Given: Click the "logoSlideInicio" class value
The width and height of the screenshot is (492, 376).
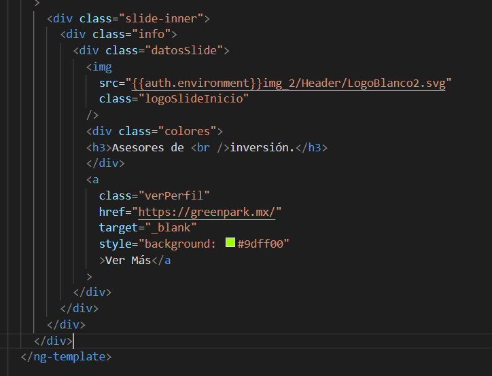Looking at the screenshot, I should (x=194, y=99).
